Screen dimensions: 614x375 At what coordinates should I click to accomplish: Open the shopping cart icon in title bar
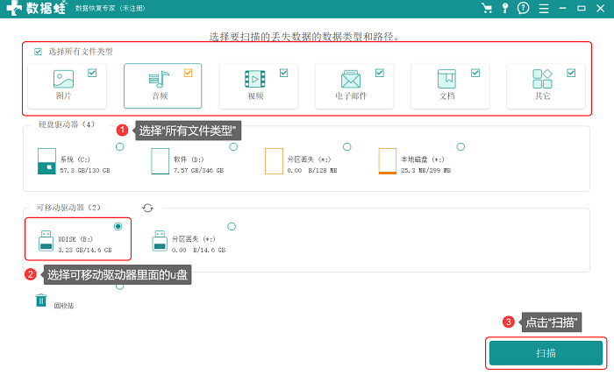487,8
